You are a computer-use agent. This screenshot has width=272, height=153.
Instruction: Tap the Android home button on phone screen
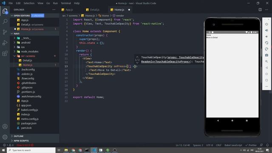click(232, 121)
